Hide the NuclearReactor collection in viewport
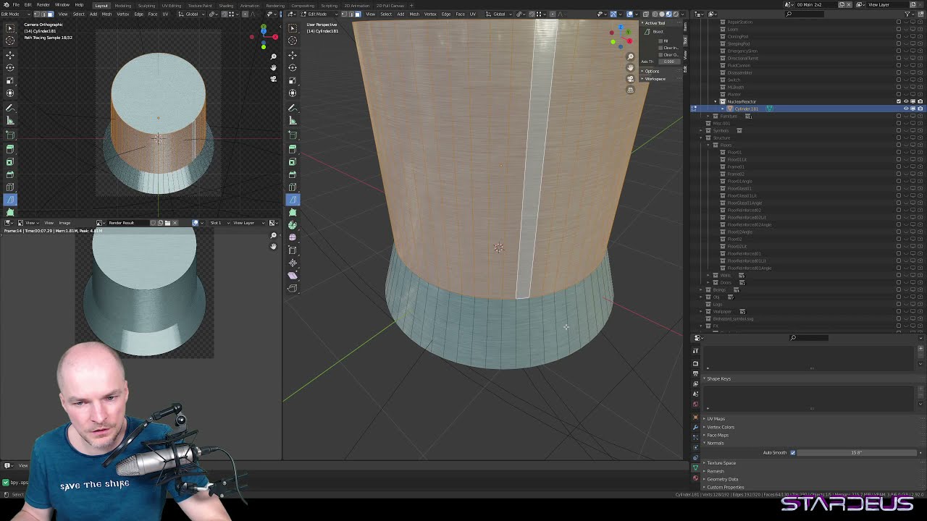927x521 pixels. click(x=906, y=101)
